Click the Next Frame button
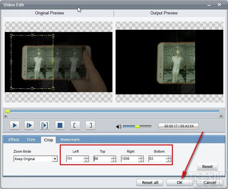 point(29,126)
